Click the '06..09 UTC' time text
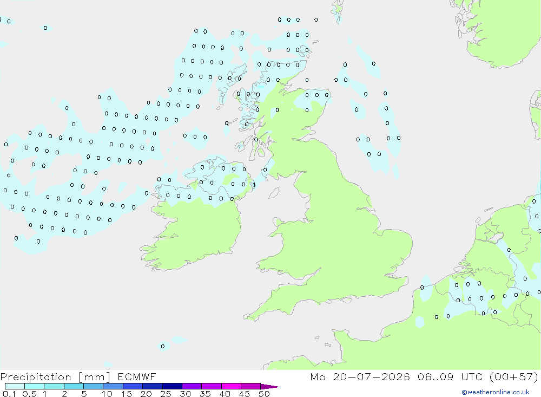The height and width of the screenshot is (397, 541). click(x=450, y=376)
